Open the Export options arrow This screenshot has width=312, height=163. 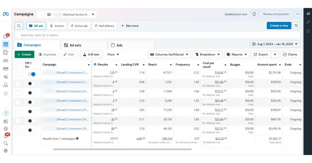click(275, 55)
